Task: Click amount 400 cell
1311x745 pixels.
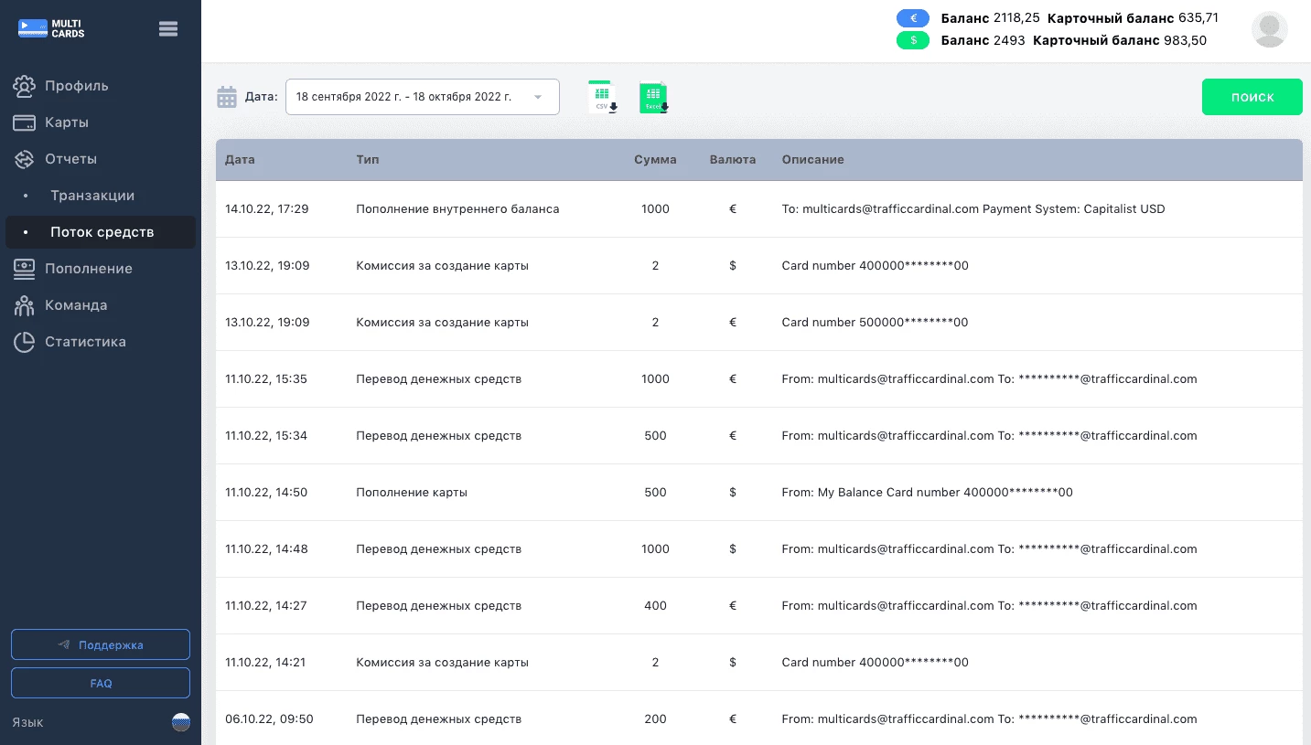Action: click(655, 606)
